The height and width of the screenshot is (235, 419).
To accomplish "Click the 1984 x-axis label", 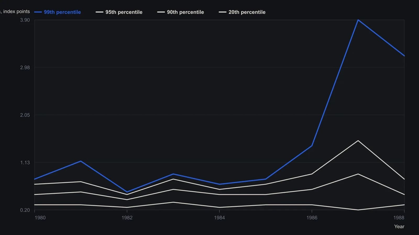I will 219,218.
